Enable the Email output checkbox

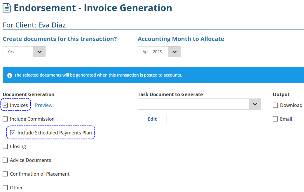click(x=275, y=119)
